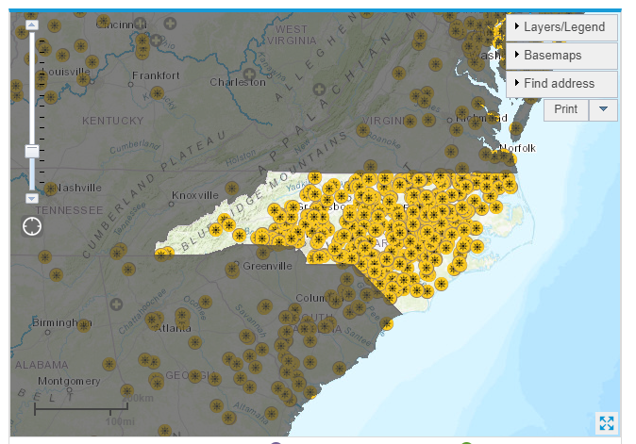The width and height of the screenshot is (636, 444).
Task: Select the yellow marker just below Frankfort
Action: [x=158, y=94]
